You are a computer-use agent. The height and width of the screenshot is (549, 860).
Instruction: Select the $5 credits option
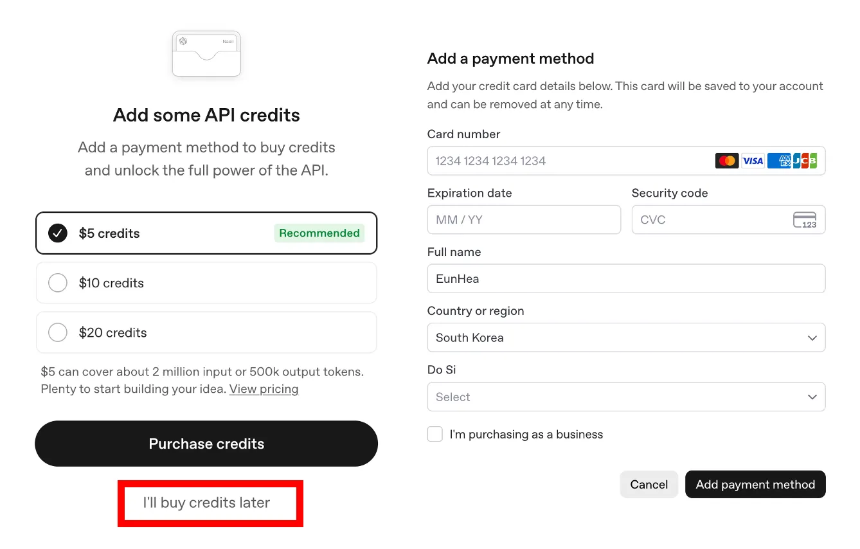58,233
